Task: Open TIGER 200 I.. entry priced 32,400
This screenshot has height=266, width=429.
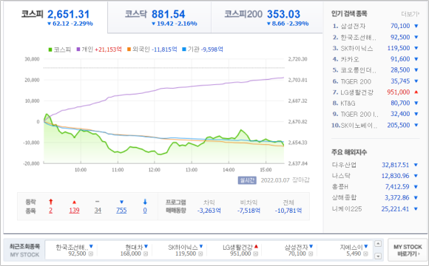Action: 359,114
